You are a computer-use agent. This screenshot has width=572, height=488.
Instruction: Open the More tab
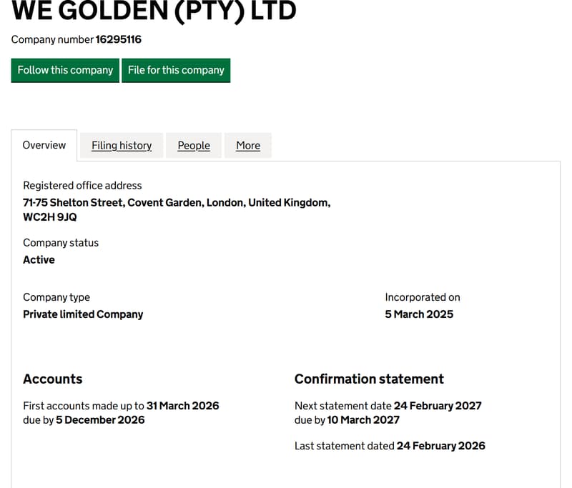(248, 146)
